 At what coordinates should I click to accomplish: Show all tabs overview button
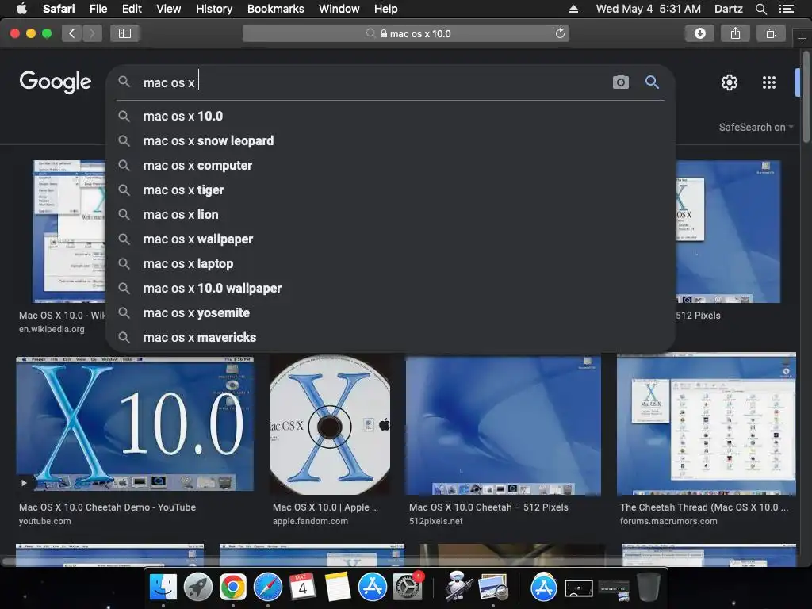[771, 33]
